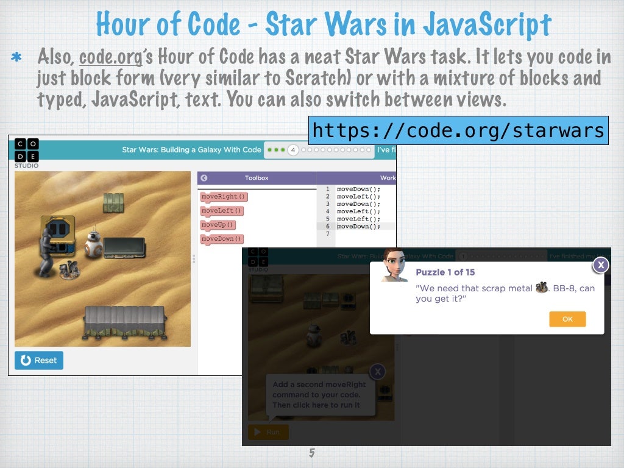
Task: Click first green completed progress dot
Action: coord(270,150)
